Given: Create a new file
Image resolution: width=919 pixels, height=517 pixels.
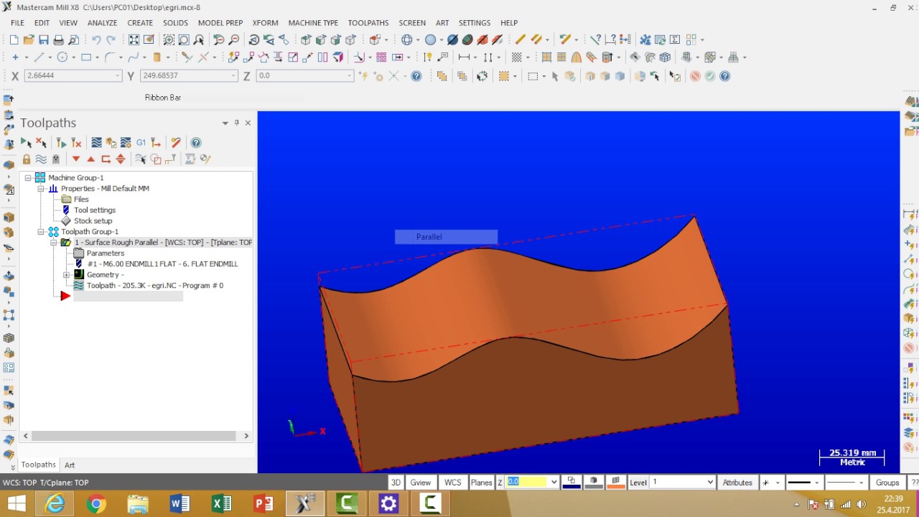Looking at the screenshot, I should [x=14, y=40].
